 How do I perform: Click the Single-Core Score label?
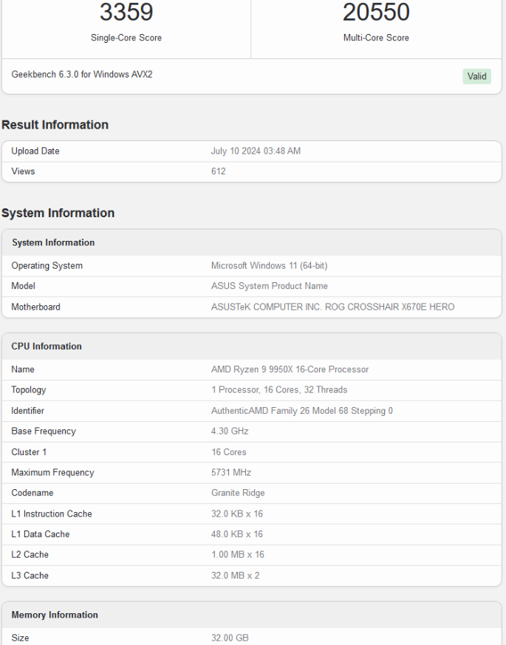[126, 38]
